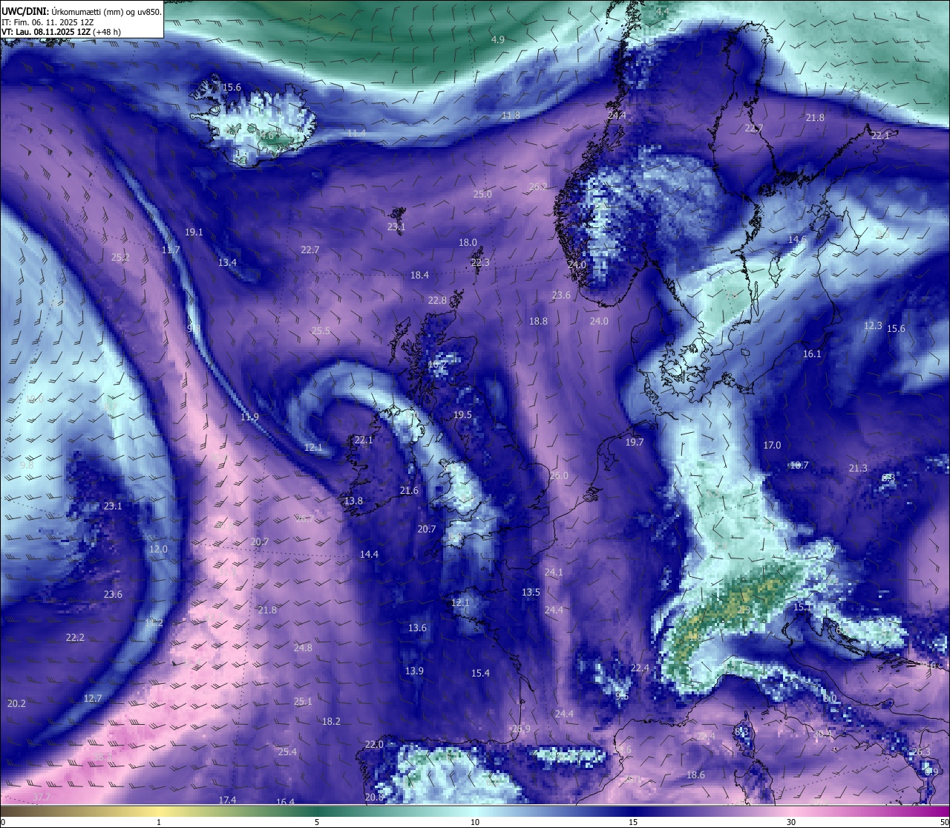
Task: Click the map value '24.8'
Action: (303, 648)
